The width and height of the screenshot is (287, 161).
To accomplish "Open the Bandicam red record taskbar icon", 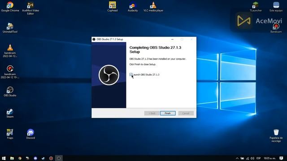I will (51, 158).
